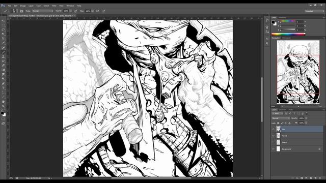Viewport: 326px width, 183px height.
Task: Select the Brush tool in toolbox
Action: coord(3,52)
